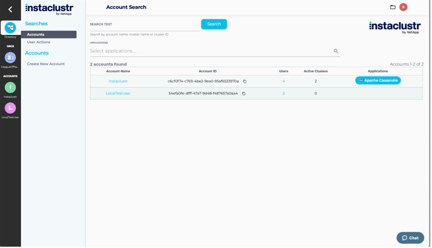Click the Search button
Screen dimensions: 432x248
pos(214,24)
